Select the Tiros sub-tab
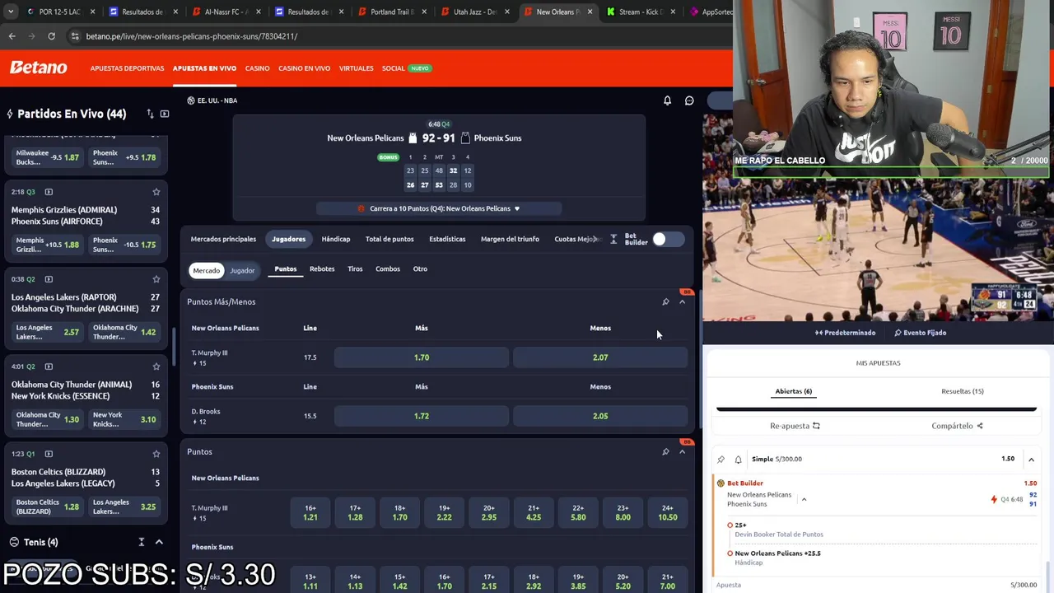Image resolution: width=1054 pixels, height=593 pixels. coord(355,268)
